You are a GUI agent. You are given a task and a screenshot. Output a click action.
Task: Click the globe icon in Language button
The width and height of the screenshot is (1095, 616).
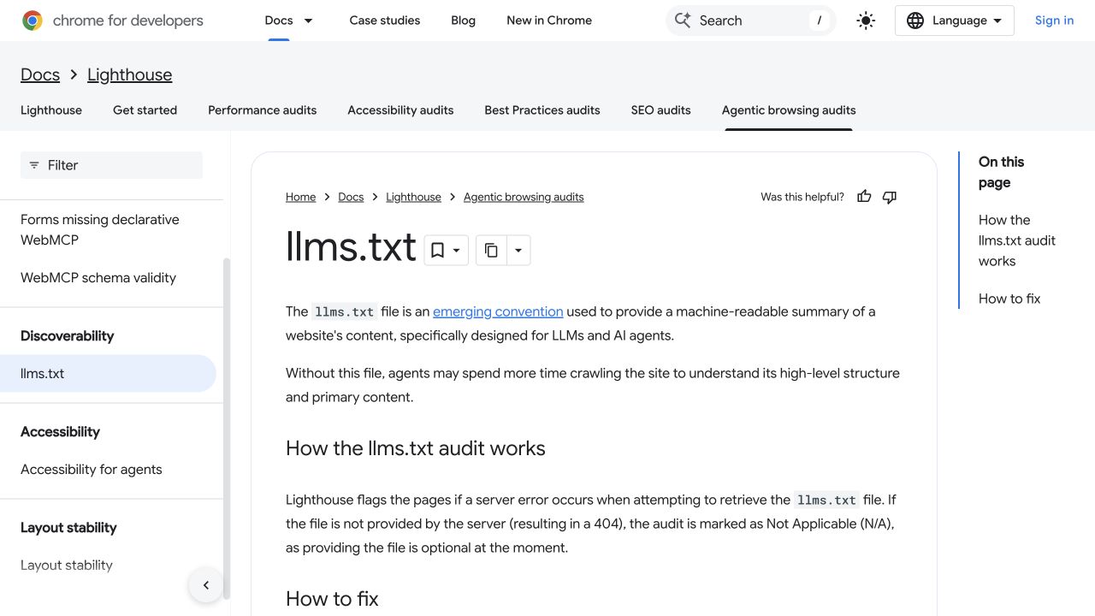[x=915, y=21]
